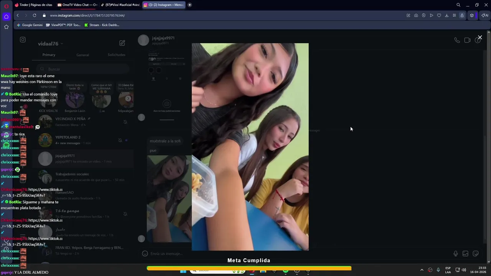This screenshot has height=276, width=491.
Task: Close the Instagram media viewer with the X
Action: 479,38
